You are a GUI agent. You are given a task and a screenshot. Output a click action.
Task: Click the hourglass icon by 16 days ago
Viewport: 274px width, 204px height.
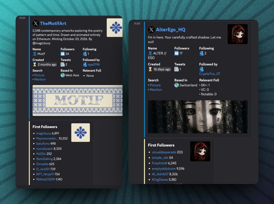click(x=150, y=69)
